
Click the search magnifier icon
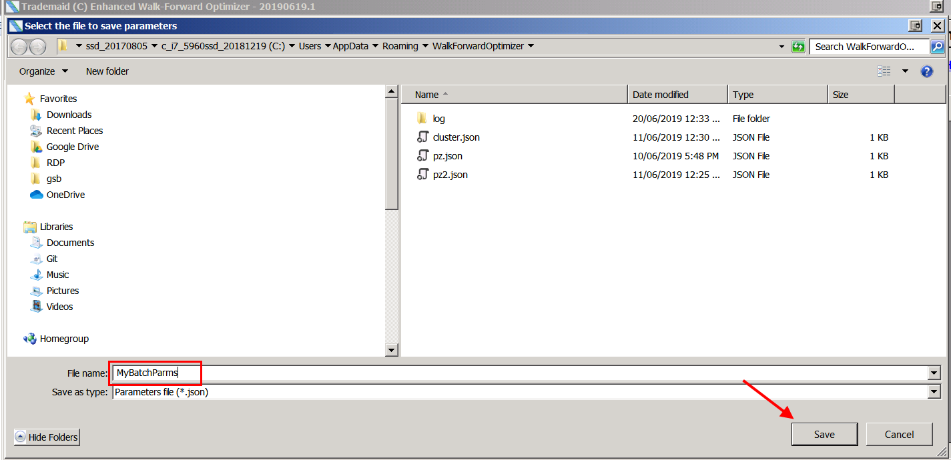tap(937, 47)
